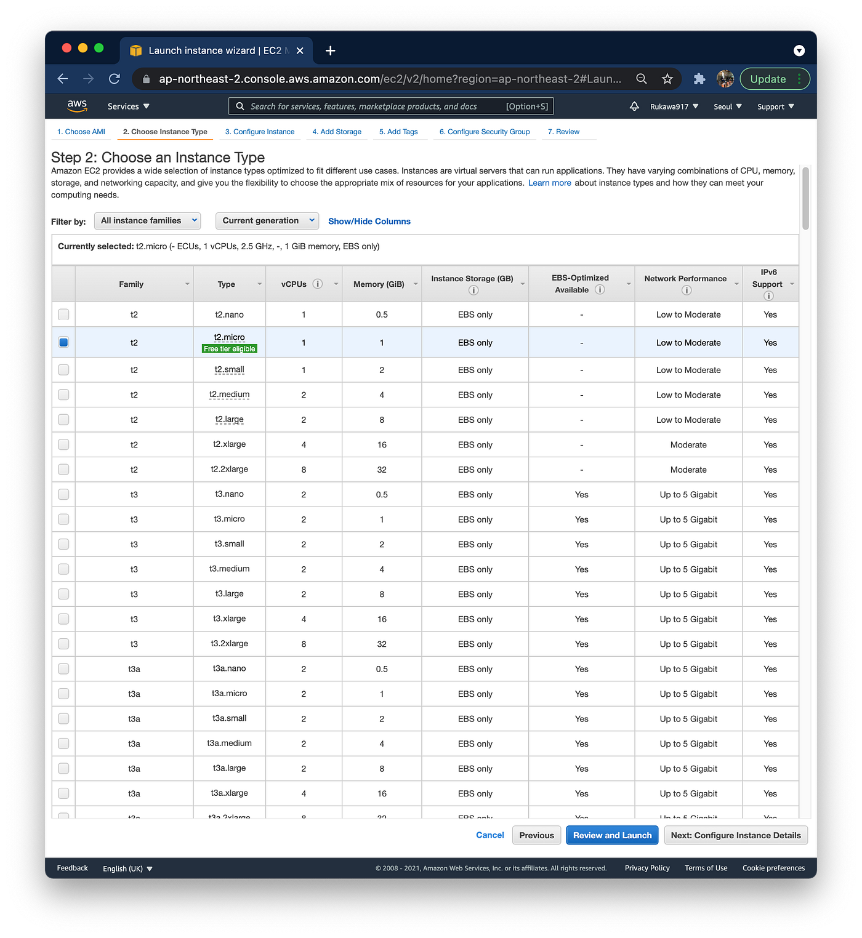Screen dimensions: 862x938
Task: Click the search magnifier icon in AWS search
Action: (240, 106)
